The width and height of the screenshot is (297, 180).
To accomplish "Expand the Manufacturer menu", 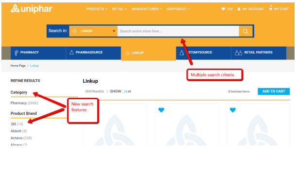I will point(147,9).
